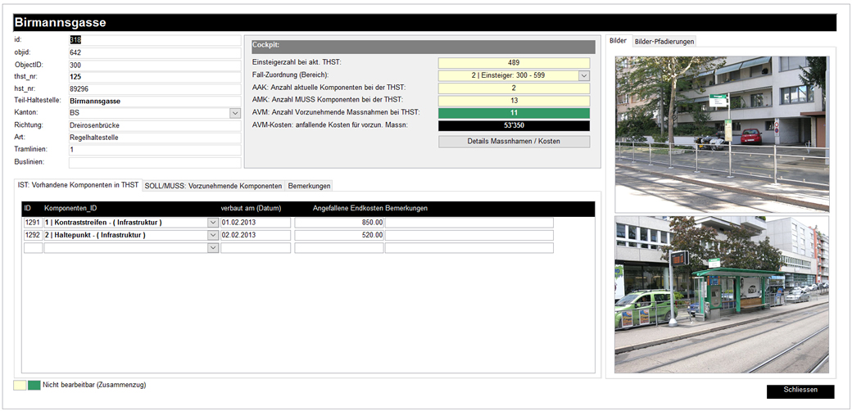Click the Endkosten field 520.00
Viewport: 852px width, 411px height.
[338, 235]
